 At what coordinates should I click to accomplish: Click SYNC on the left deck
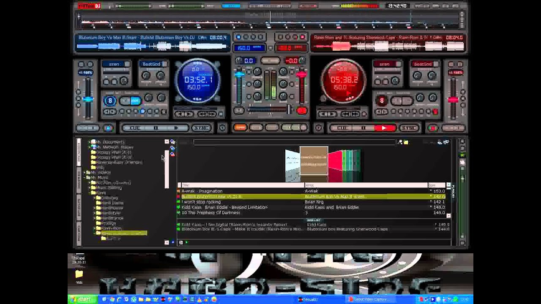(x=202, y=128)
